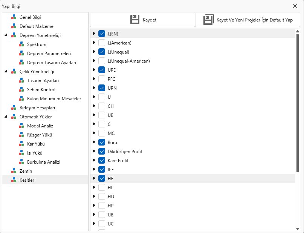Select Birleşim Hesapları in the tree

click(37, 108)
